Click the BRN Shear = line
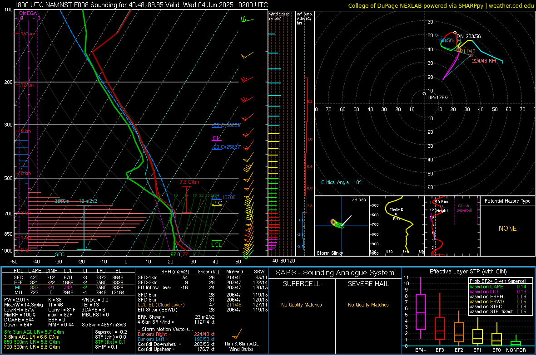The image size is (536, 355). click(176, 317)
